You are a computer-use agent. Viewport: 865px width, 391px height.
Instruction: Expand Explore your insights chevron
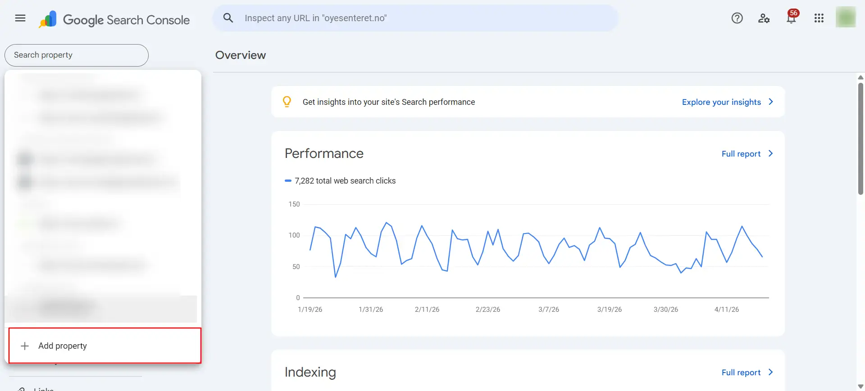[771, 102]
